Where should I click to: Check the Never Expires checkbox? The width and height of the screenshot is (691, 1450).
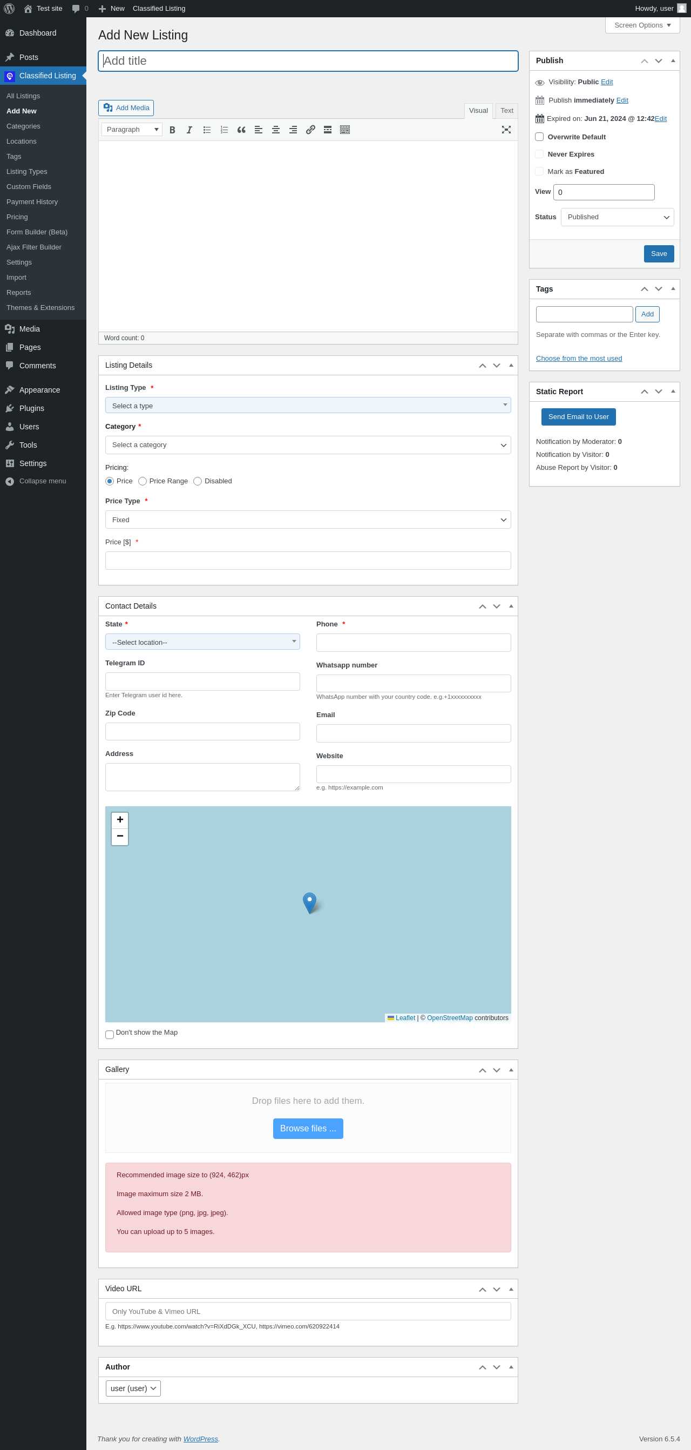tap(539, 154)
